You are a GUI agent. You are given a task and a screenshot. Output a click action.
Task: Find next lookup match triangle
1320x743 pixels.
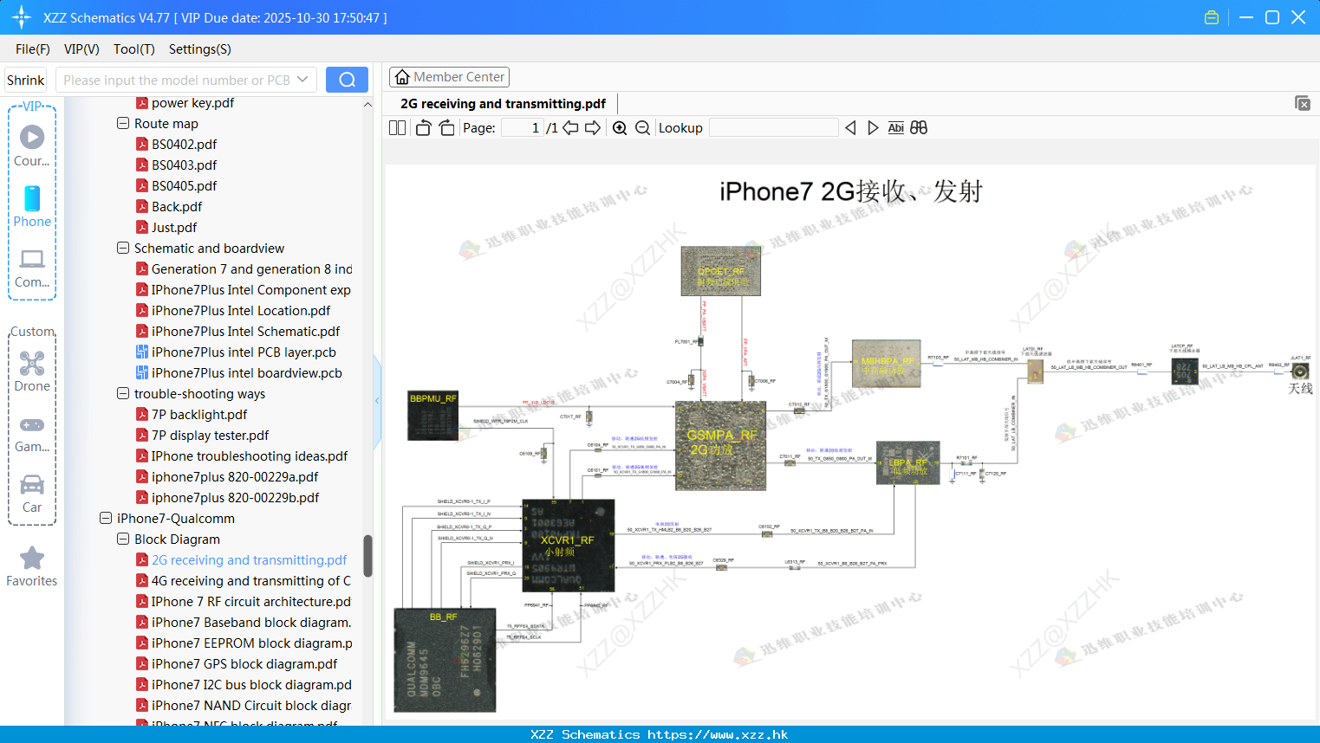[873, 127]
